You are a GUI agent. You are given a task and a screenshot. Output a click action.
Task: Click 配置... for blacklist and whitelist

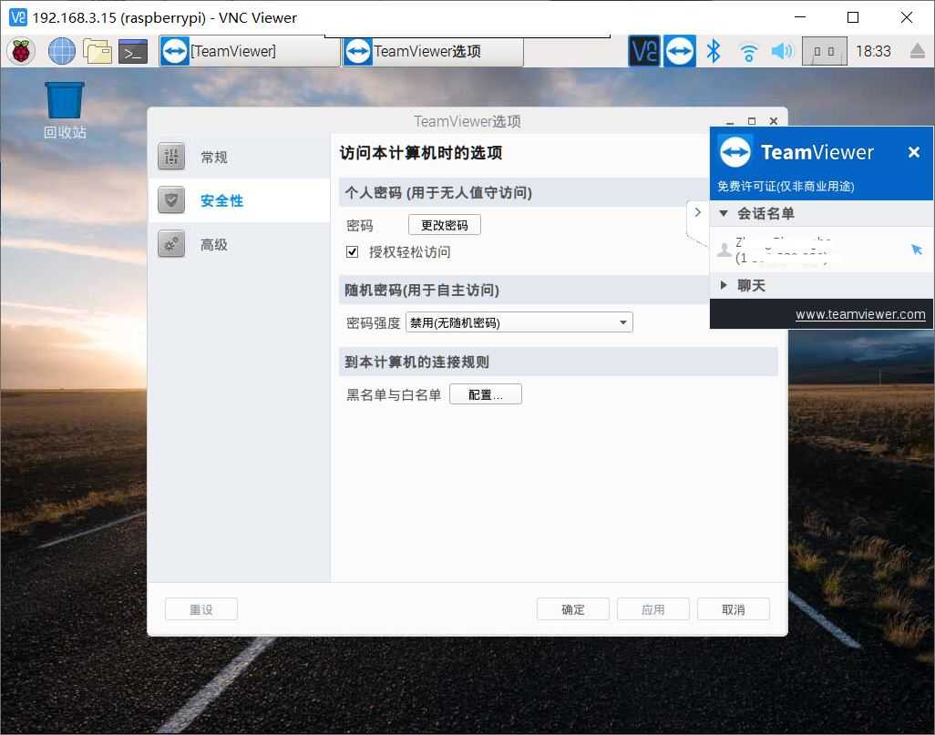pos(486,394)
